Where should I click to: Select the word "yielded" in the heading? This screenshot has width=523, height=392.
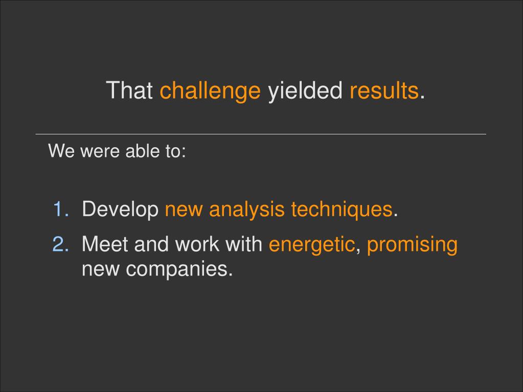click(305, 90)
